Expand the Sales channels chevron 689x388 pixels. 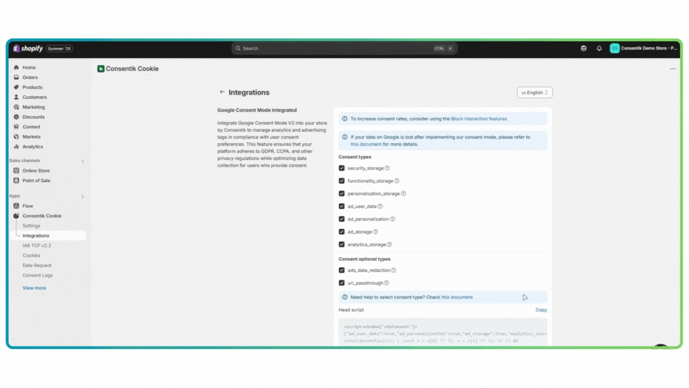pyautogui.click(x=83, y=161)
